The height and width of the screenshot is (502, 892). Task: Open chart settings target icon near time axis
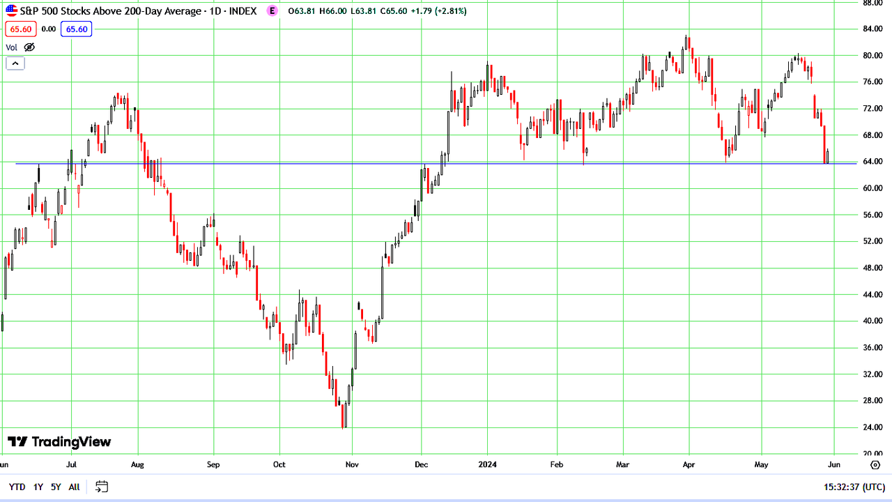875,464
